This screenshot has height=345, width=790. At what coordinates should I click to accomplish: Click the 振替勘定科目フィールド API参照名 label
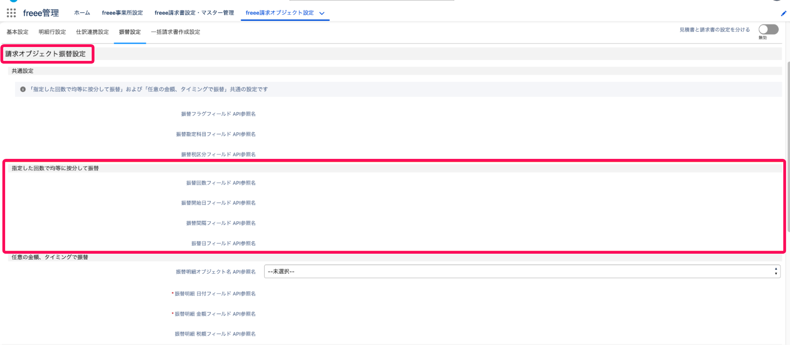point(216,134)
